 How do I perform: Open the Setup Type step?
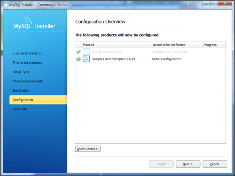click(21, 72)
